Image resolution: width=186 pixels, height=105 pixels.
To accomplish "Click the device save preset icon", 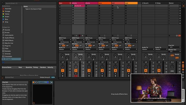I will coord(52,82).
